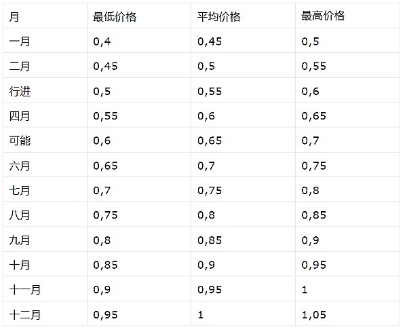The height and width of the screenshot is (332, 407).
Task: Select 平均价格 value in 十一月 row
Action: tap(210, 289)
